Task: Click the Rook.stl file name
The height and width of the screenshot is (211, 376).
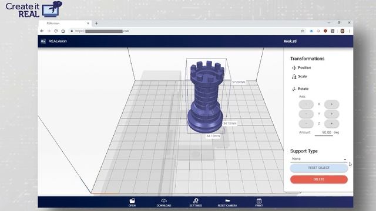Action: pyautogui.click(x=290, y=41)
